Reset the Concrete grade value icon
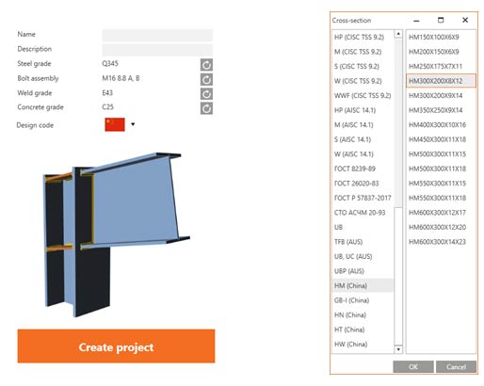The image size is (484, 386). point(206,108)
